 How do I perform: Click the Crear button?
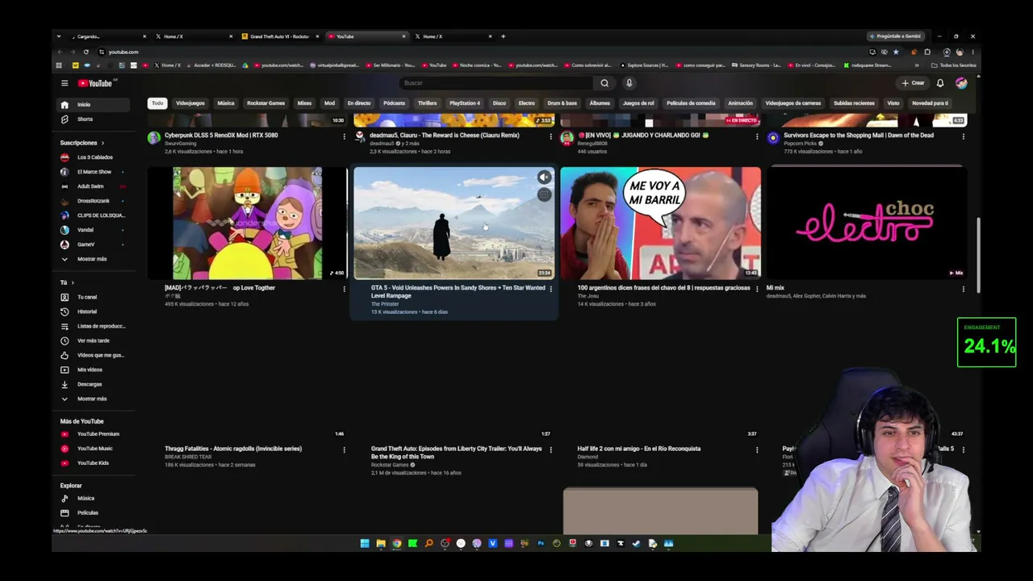point(913,83)
